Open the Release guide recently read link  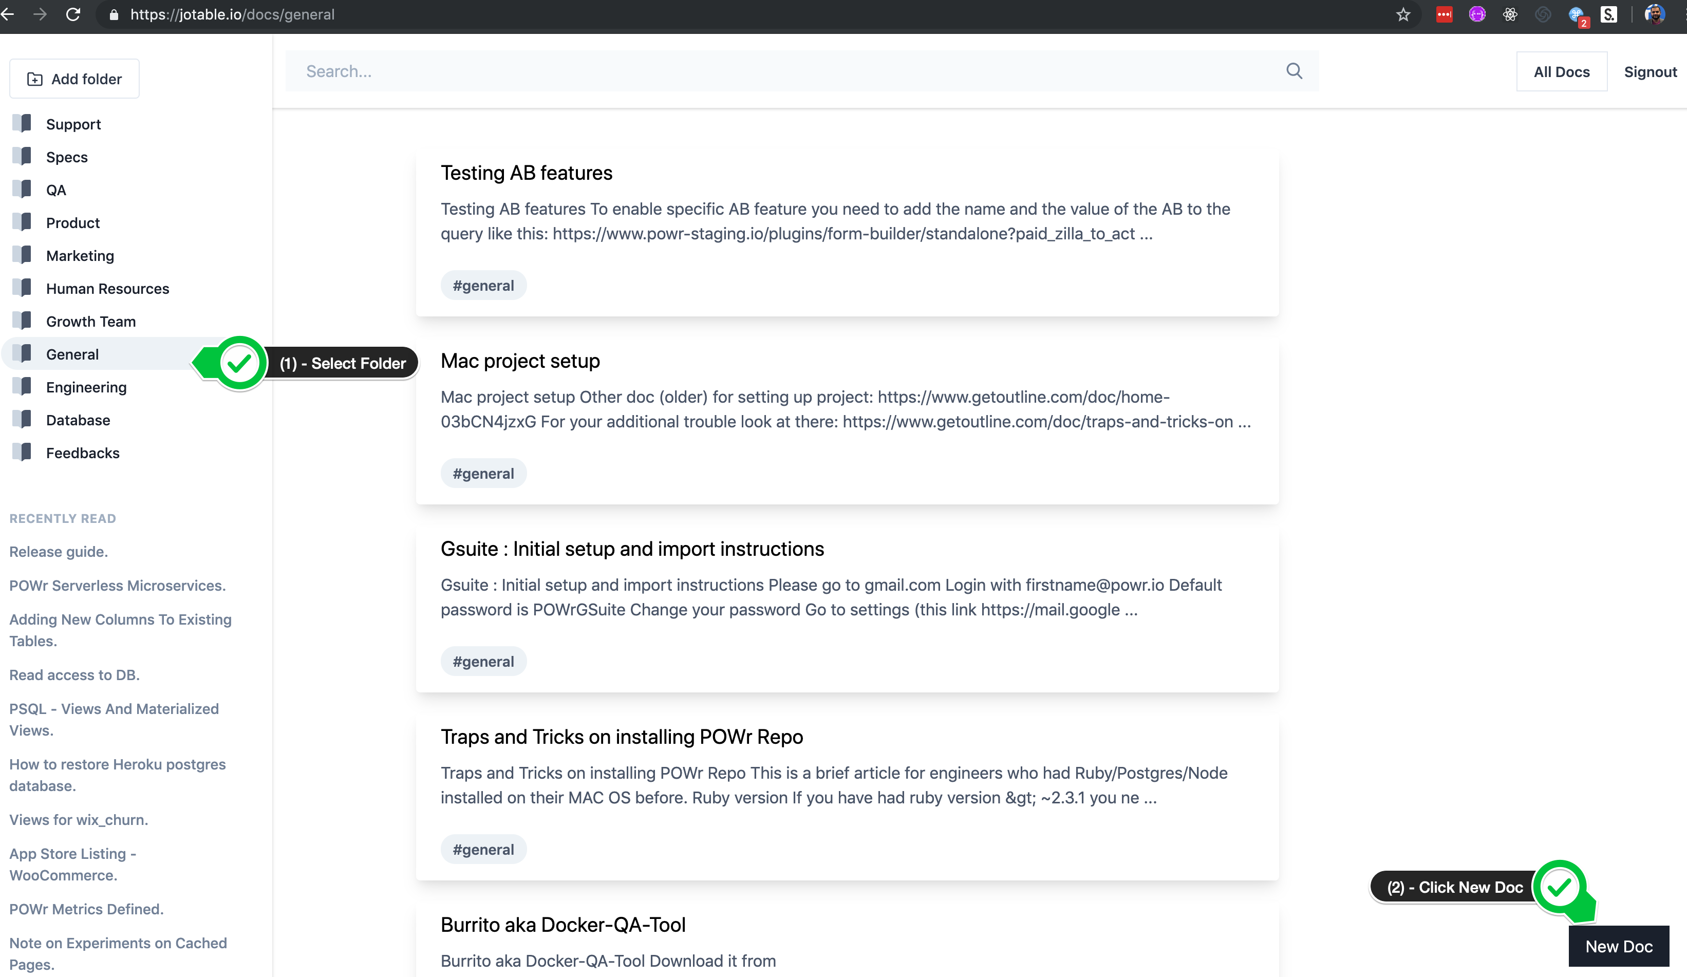click(x=58, y=551)
